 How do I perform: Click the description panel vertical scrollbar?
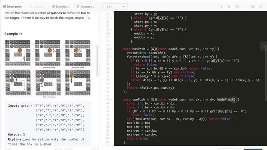pyautogui.click(x=97, y=60)
